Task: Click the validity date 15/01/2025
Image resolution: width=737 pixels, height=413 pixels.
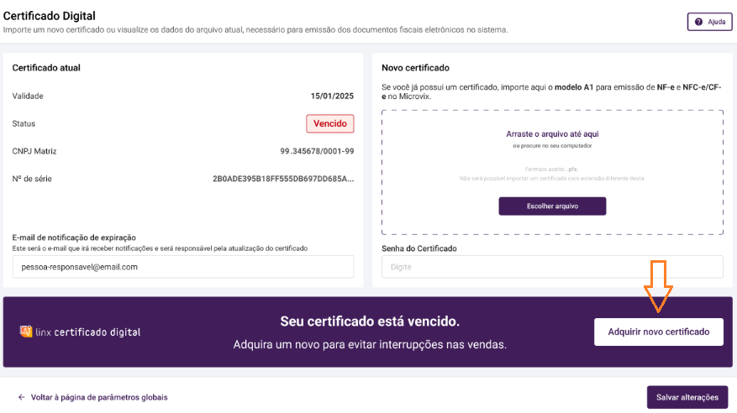Action: click(x=332, y=96)
